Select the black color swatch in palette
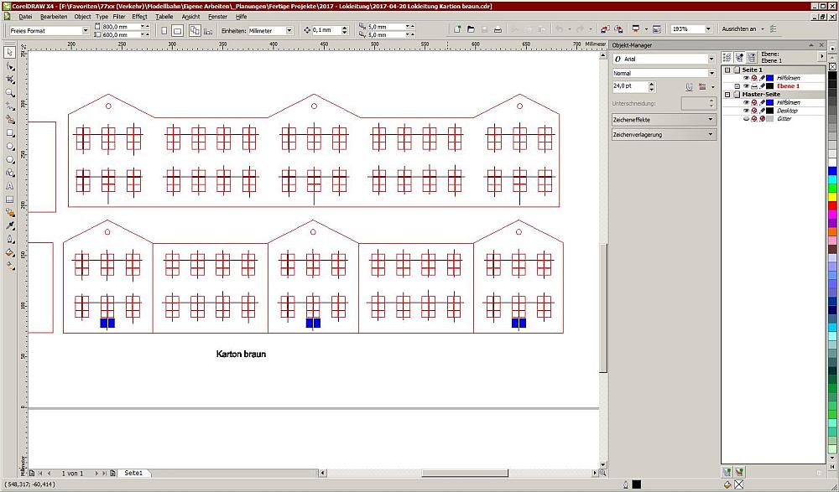This screenshot has height=492, width=839. pyautogui.click(x=832, y=76)
